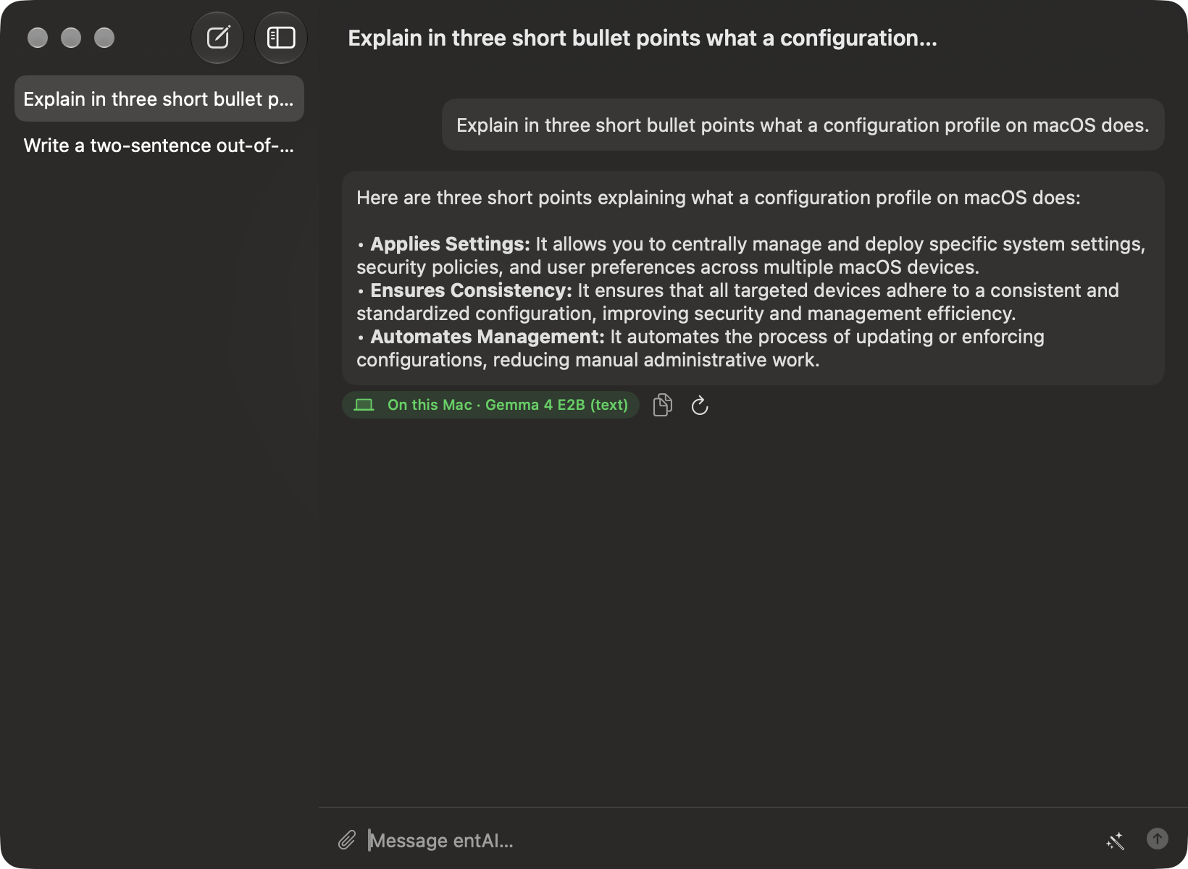Minimize the window with middle traffic light

[71, 38]
